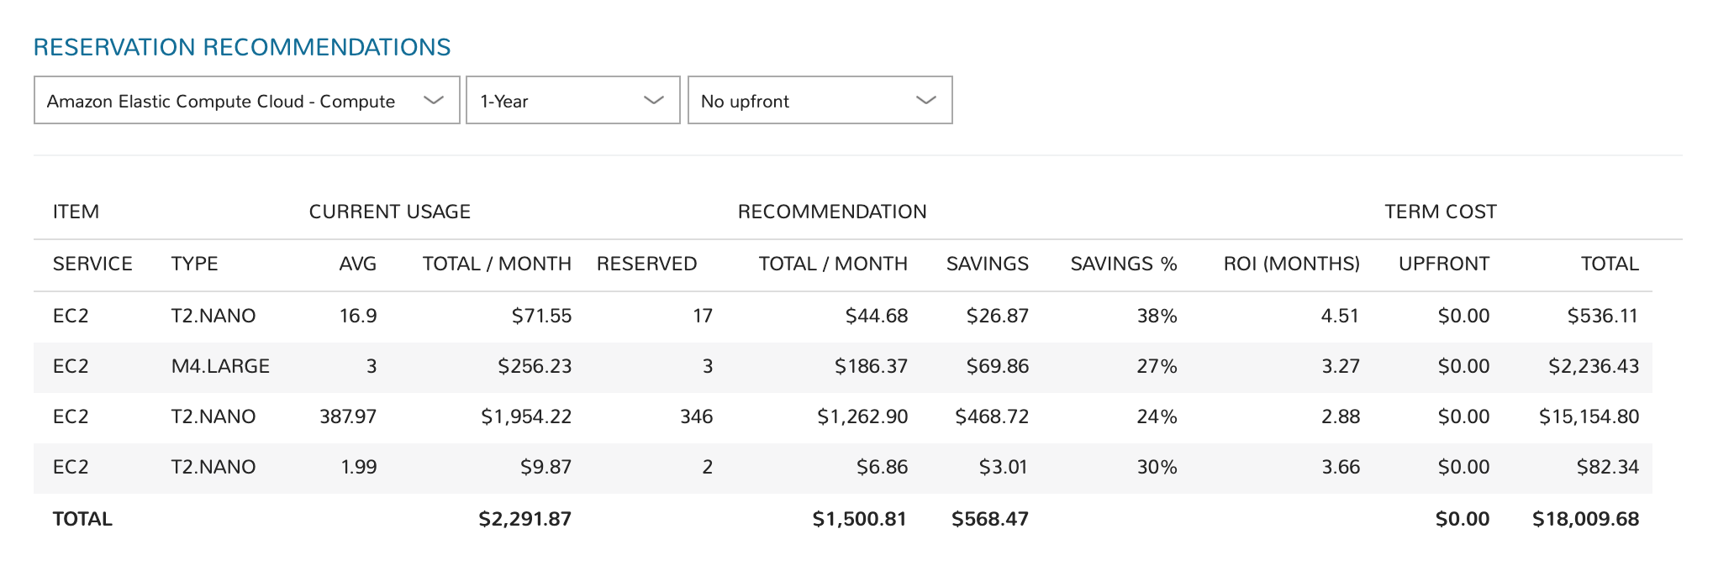
Task: Sort by the SERVICE column header
Action: coord(92,264)
